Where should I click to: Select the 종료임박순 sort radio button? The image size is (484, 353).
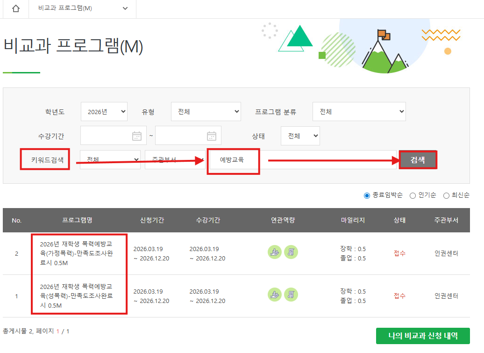click(367, 195)
